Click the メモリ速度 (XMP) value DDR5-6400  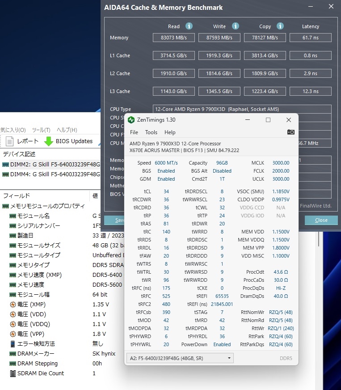[x=107, y=275]
